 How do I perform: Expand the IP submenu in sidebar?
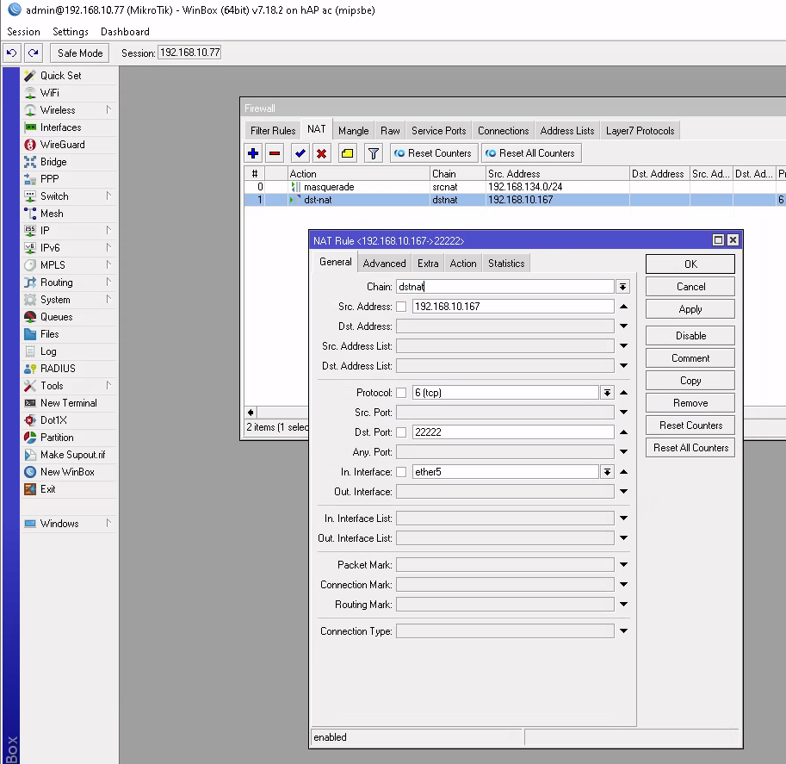pyautogui.click(x=108, y=230)
